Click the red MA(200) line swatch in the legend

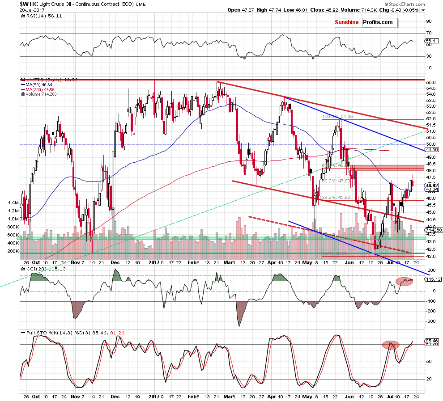pyautogui.click(x=23, y=89)
